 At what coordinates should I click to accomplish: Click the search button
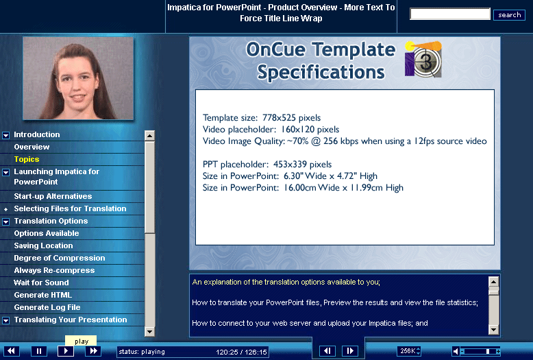(x=509, y=14)
